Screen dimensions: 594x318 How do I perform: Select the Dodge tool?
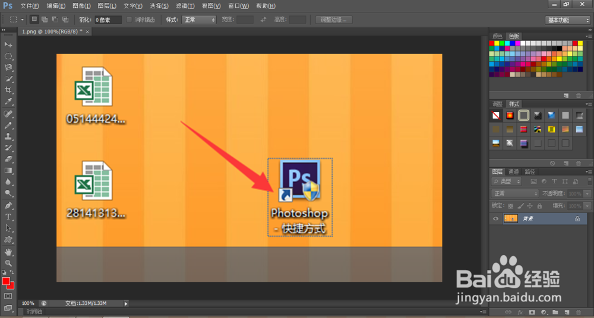click(x=8, y=193)
